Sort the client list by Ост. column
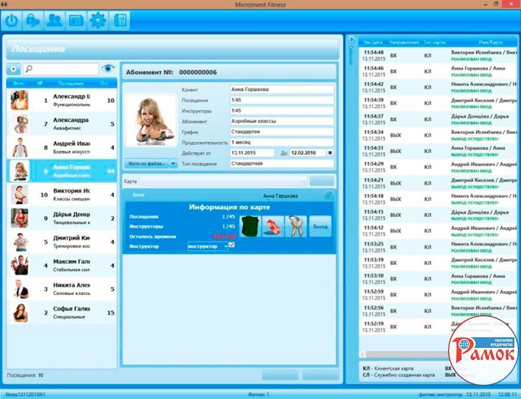This screenshot has width=521, height=399. pos(105,83)
